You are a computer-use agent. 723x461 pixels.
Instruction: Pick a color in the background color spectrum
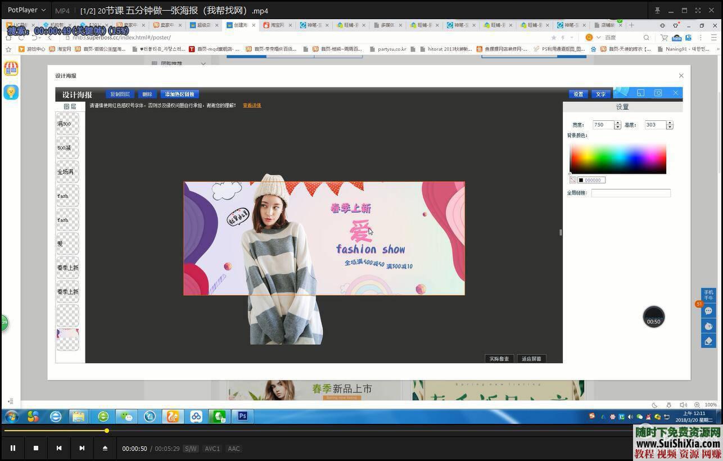(x=617, y=159)
